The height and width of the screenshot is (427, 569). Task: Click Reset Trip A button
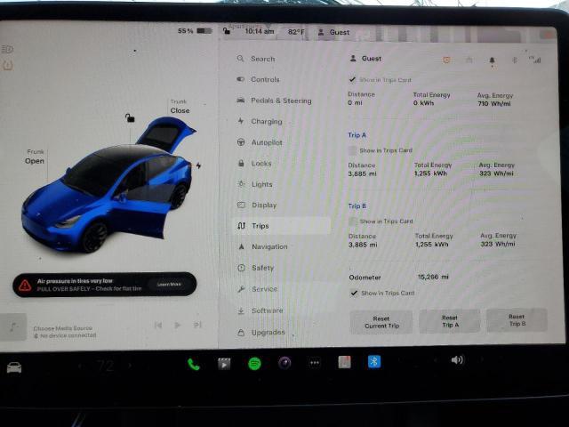point(450,321)
